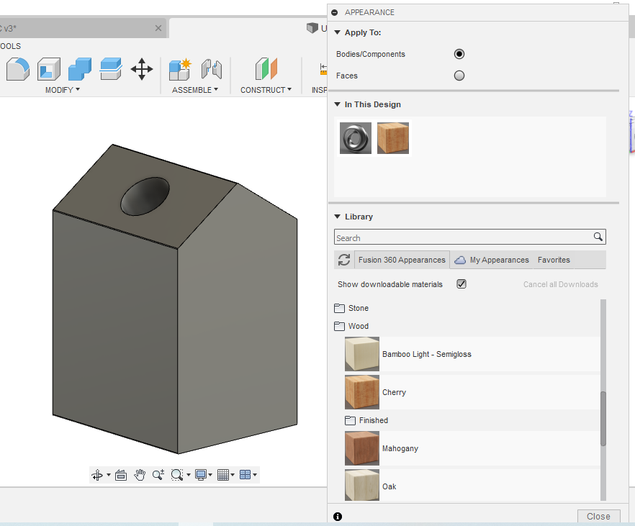Click the Shell tool icon
The height and width of the screenshot is (526, 635).
49,70
